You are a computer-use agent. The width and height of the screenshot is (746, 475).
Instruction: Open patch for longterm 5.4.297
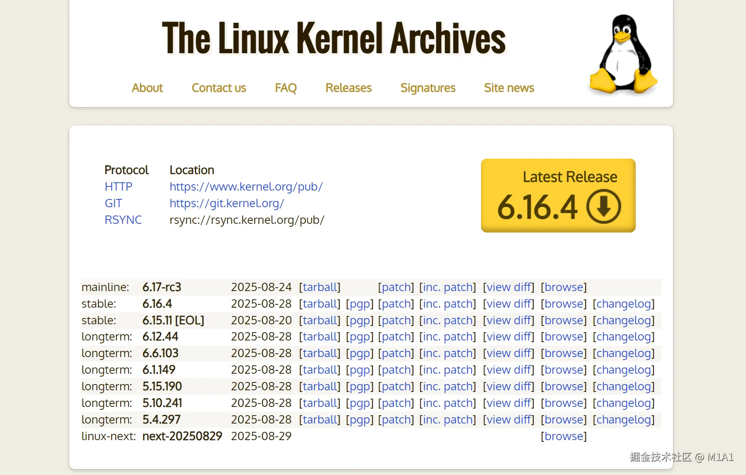tap(396, 420)
